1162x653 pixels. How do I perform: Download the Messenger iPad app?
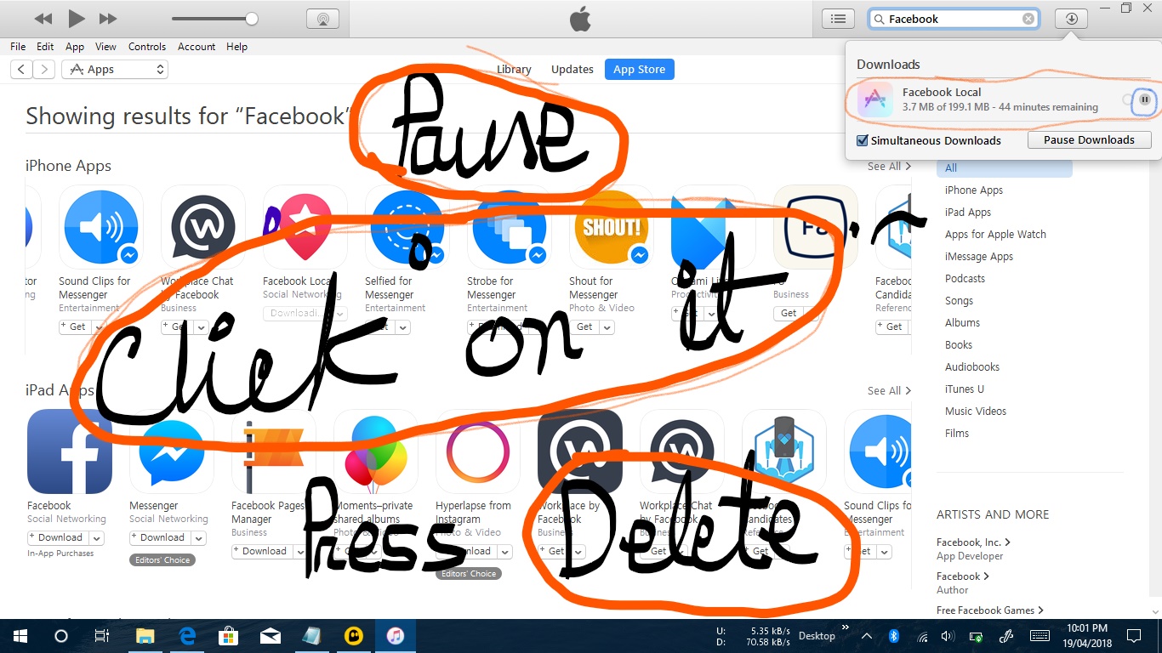click(160, 537)
